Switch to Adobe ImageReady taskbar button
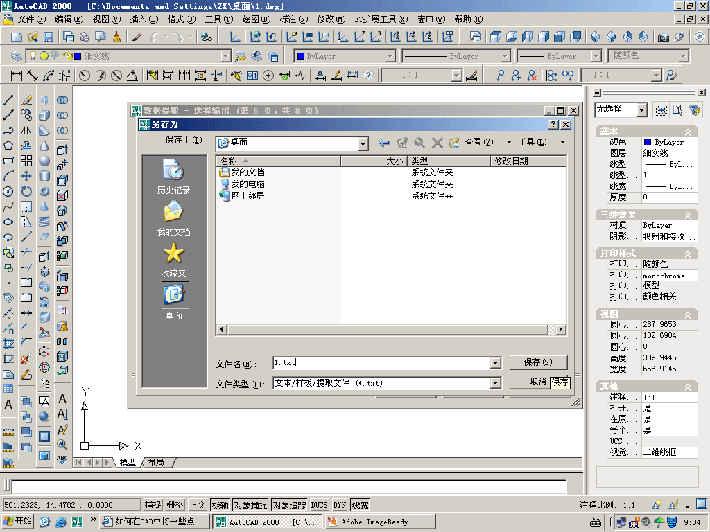710x532 pixels. [381, 522]
